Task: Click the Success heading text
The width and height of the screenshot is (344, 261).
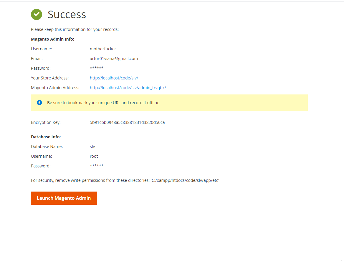Action: point(67,14)
